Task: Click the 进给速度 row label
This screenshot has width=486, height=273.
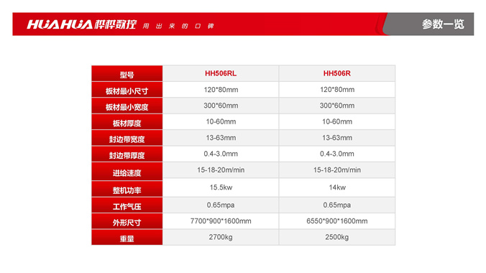Action: tap(127, 172)
